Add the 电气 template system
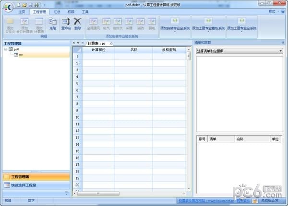 [x=107, y=24]
